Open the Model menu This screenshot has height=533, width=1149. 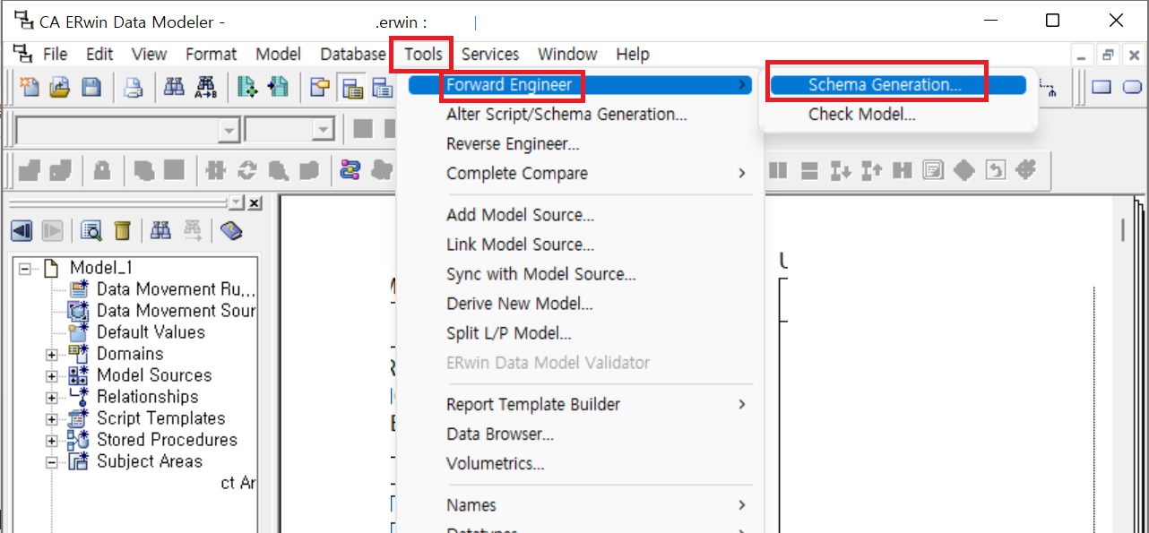[x=278, y=55]
